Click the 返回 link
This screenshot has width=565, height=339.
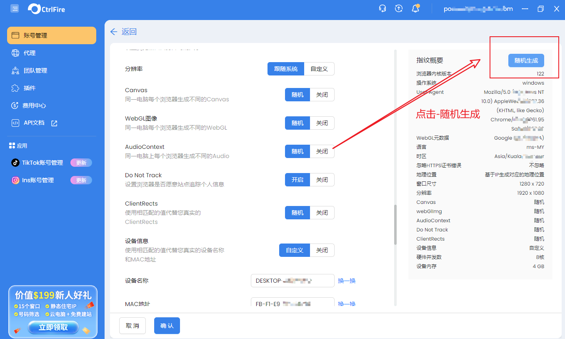129,32
